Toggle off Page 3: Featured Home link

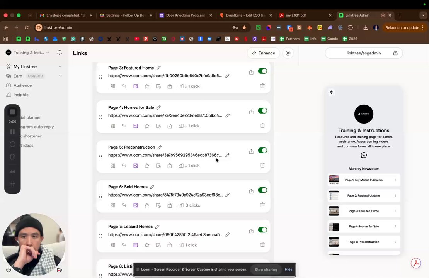(x=262, y=71)
